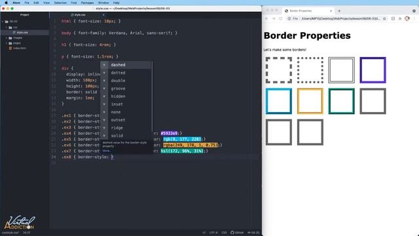Click the rgb(9, 177, 228) color highlight
This screenshot has height=236, width=419.
click(x=182, y=139)
